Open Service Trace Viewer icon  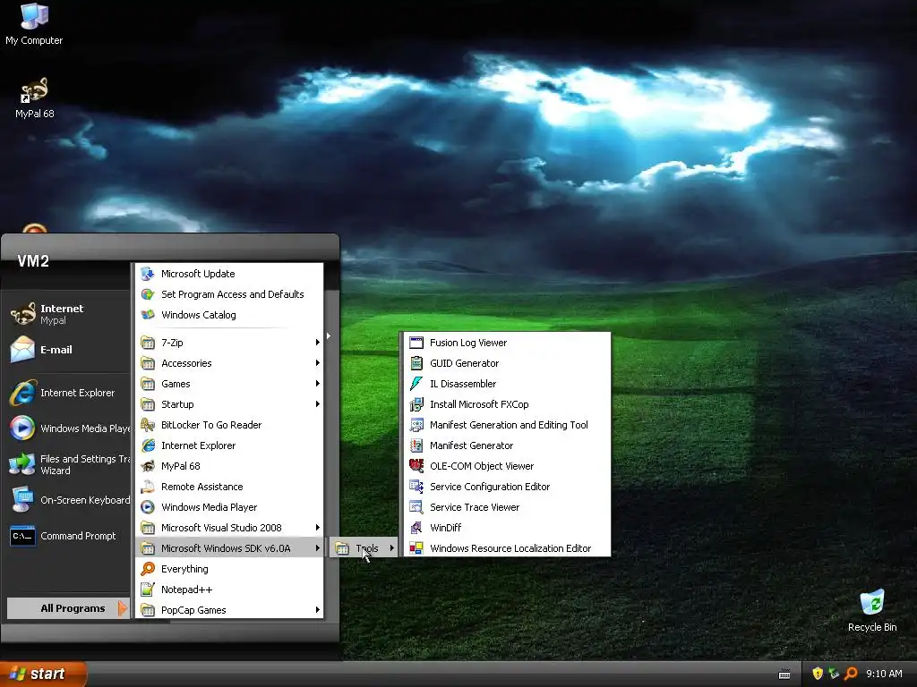point(416,507)
